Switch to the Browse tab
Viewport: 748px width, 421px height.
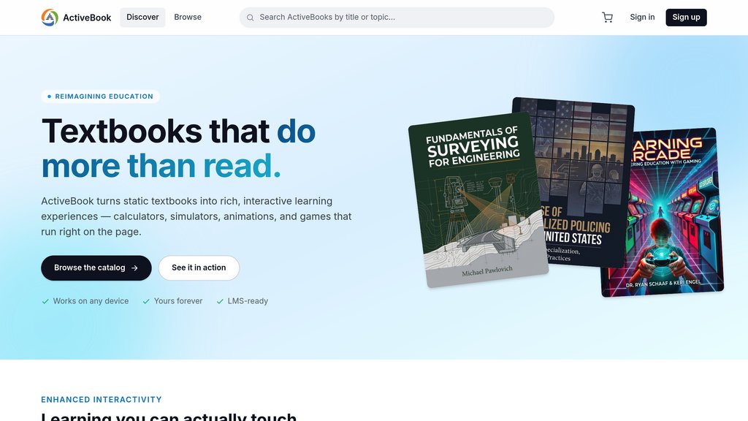coord(188,18)
